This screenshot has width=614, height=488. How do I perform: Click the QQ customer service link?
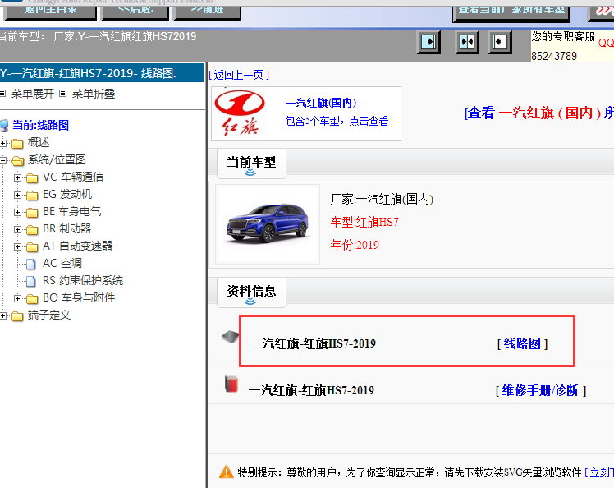[606, 43]
